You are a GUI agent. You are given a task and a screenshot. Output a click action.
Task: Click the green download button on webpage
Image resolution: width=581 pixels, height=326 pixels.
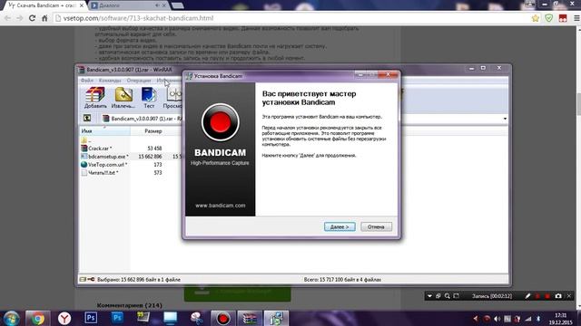tap(237, 293)
